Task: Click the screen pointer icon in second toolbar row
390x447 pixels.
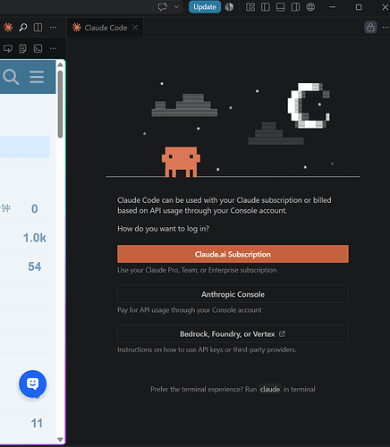Action: [x=8, y=48]
